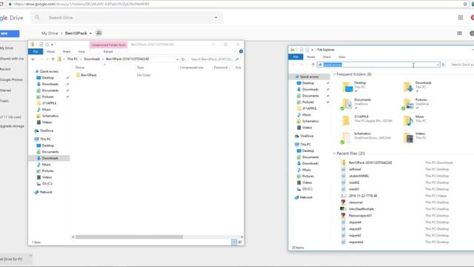Open Home tab in left Explorer
Image resolution: width=474 pixels, height=267 pixels.
tap(51, 52)
